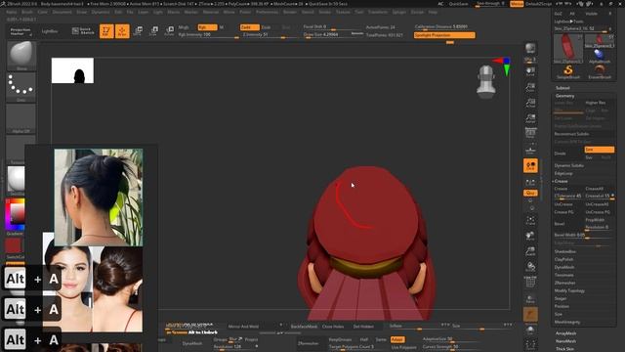Toggle Transp transparency
Screen dimensions: 625x352
pyautogui.click(x=530, y=298)
